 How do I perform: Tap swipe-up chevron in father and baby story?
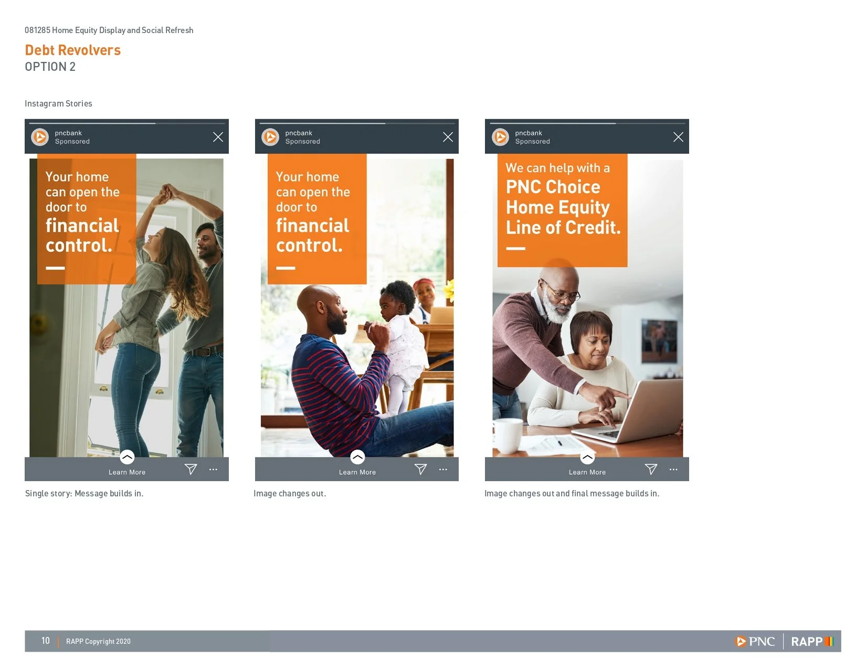point(357,457)
